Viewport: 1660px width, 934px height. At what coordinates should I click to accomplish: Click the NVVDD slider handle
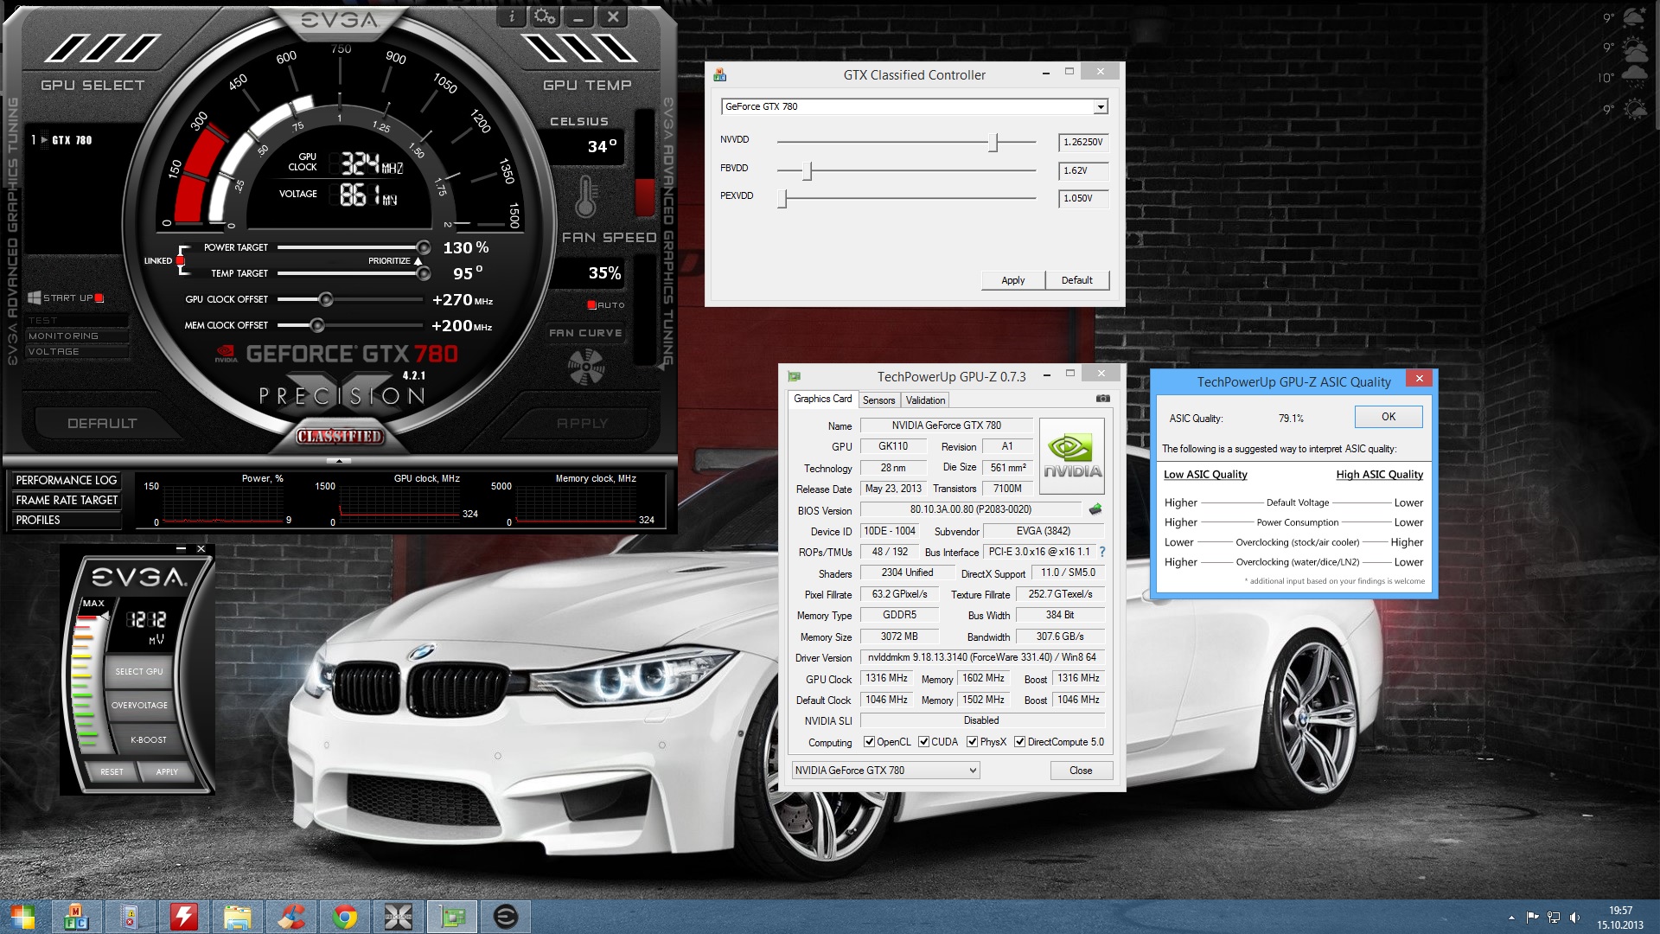[x=994, y=143]
